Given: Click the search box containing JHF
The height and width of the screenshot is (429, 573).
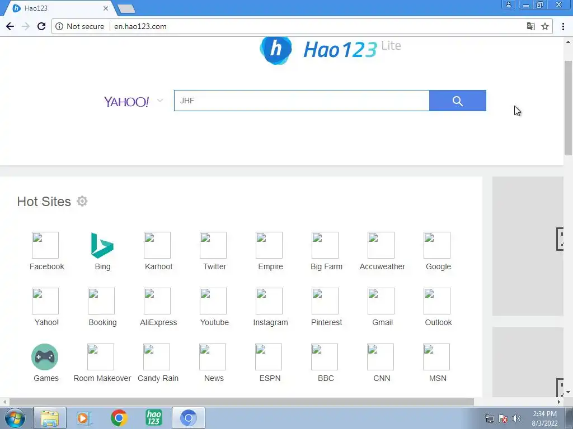Looking at the screenshot, I should pyautogui.click(x=302, y=101).
